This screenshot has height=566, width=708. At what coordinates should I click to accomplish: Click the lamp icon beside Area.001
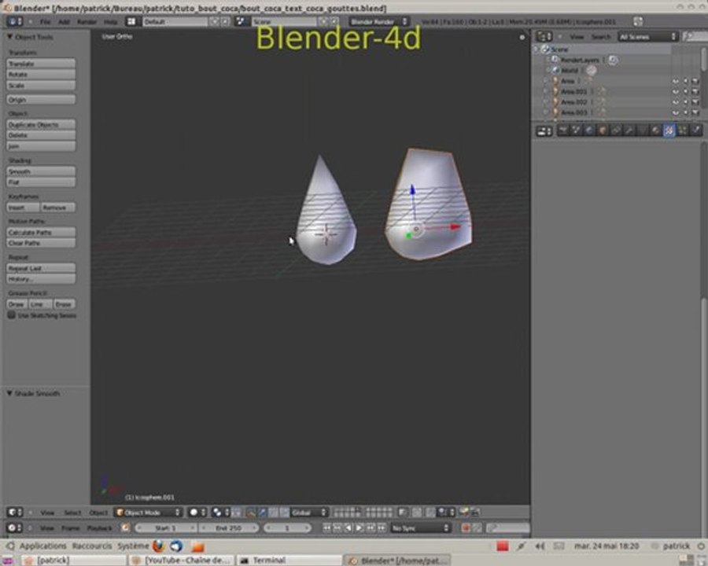[556, 92]
